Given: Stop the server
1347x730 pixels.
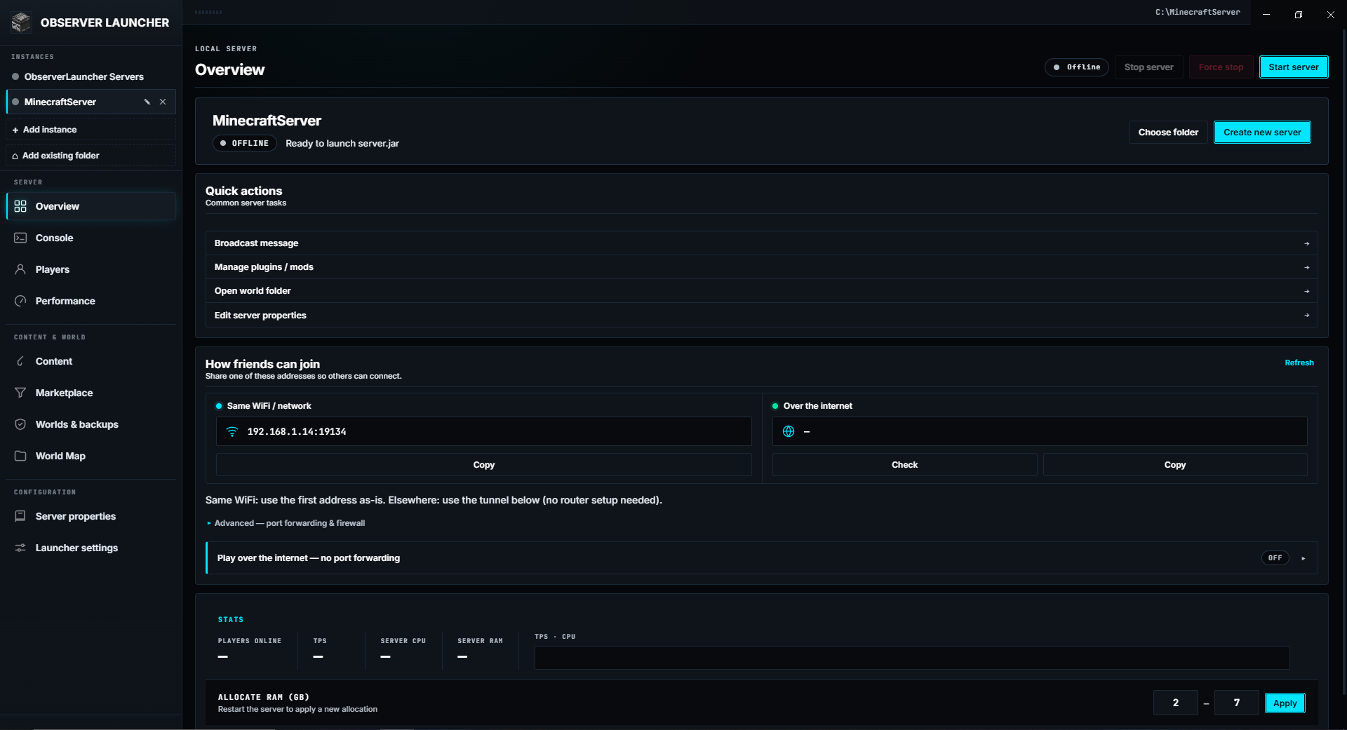Looking at the screenshot, I should coord(1148,67).
